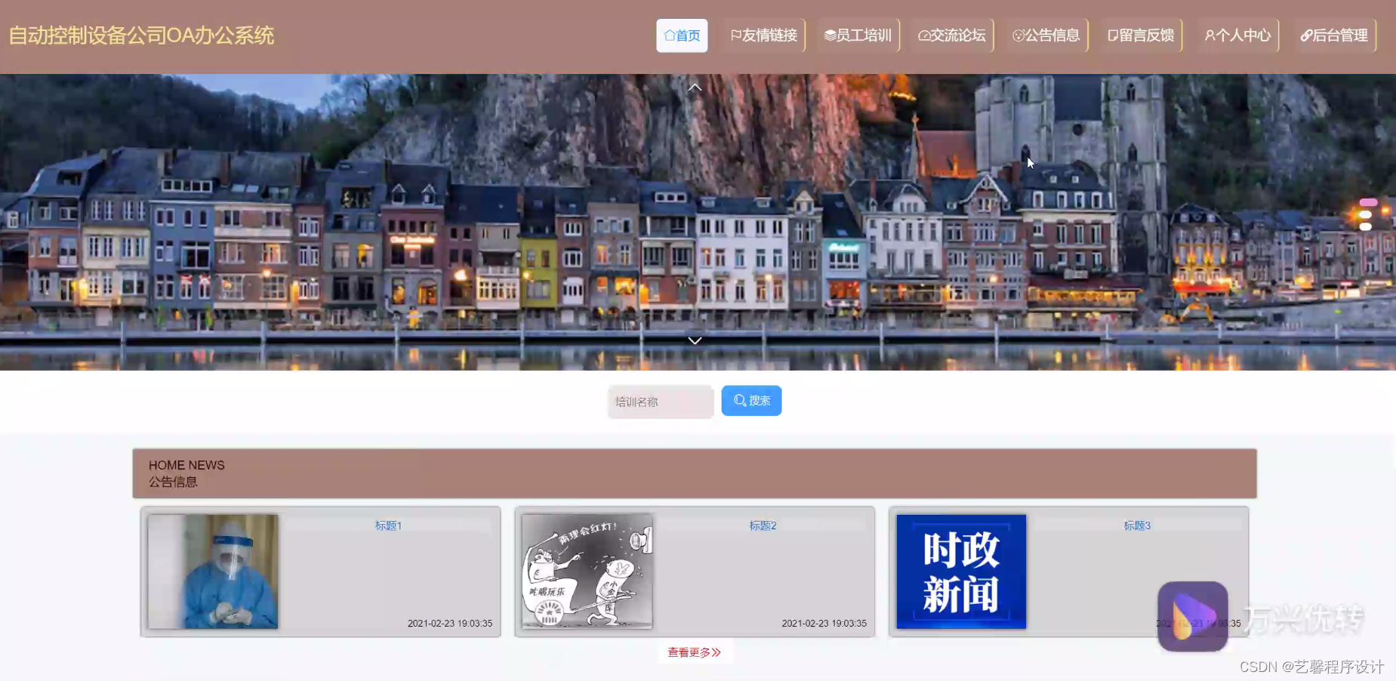
Task: Expand the banner using the downward chevron
Action: 695,340
